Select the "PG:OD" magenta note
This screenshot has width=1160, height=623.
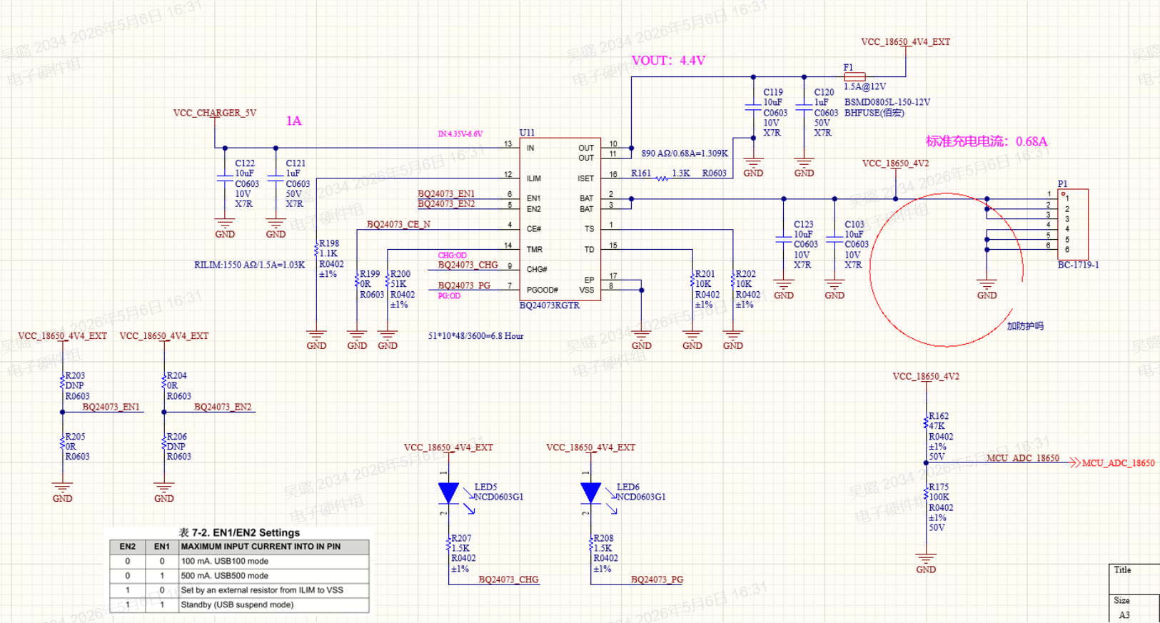tap(449, 295)
